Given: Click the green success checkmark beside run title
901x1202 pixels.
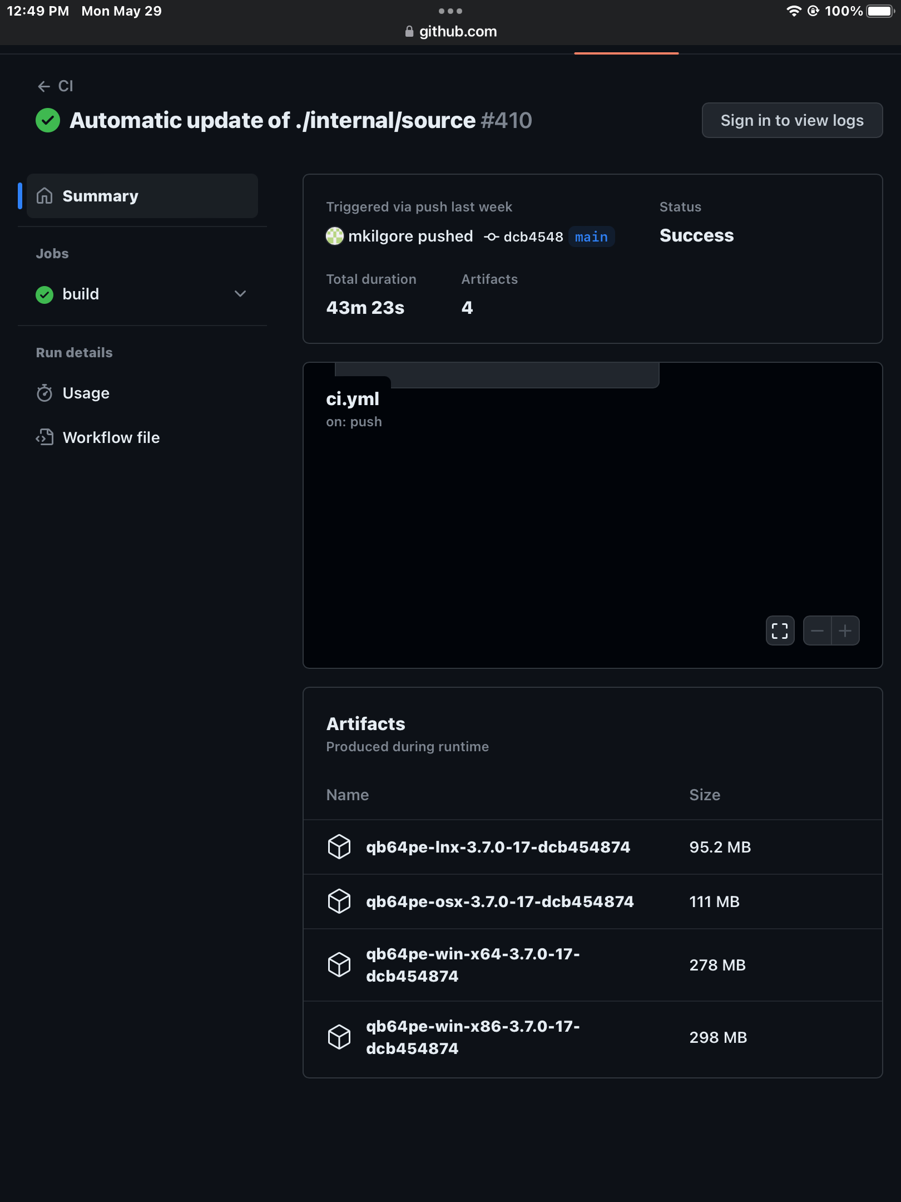Looking at the screenshot, I should 48,120.
